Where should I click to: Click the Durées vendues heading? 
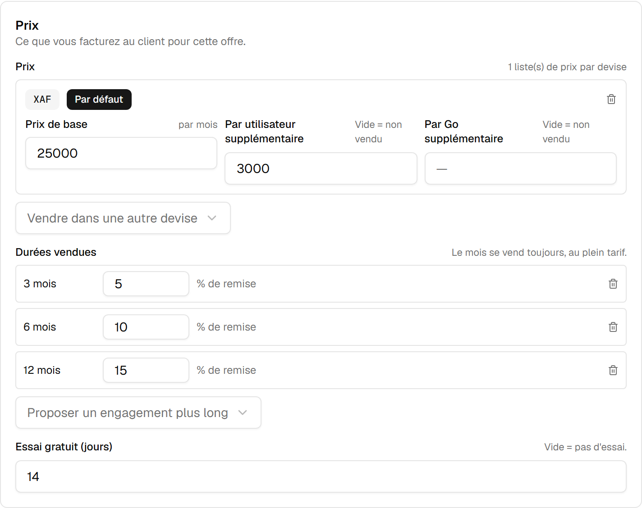click(56, 252)
